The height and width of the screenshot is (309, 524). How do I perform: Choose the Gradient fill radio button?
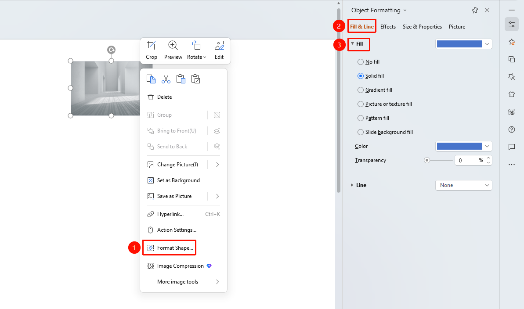(361, 90)
